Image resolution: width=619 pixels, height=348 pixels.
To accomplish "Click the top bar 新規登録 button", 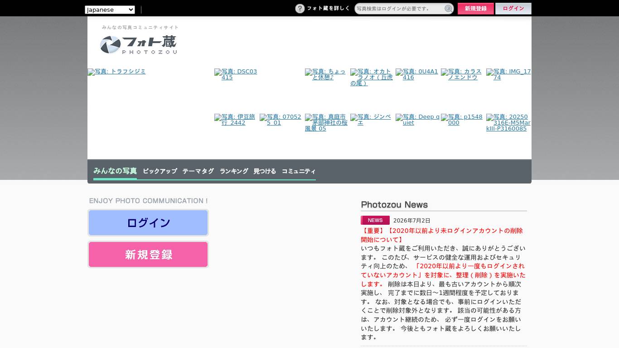I will [476, 9].
